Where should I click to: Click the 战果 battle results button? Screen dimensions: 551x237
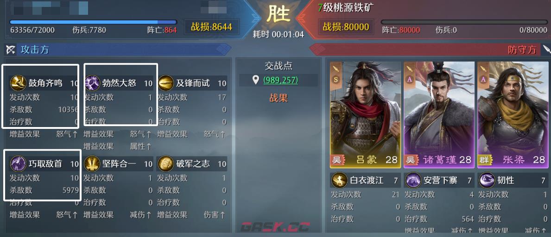click(279, 98)
